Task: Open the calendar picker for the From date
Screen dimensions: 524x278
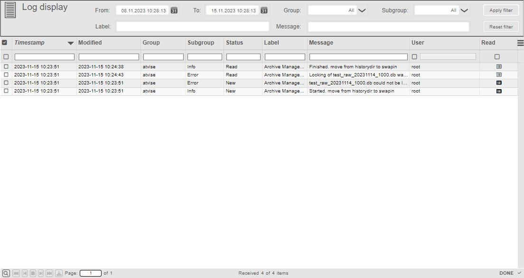Action: [x=174, y=9]
